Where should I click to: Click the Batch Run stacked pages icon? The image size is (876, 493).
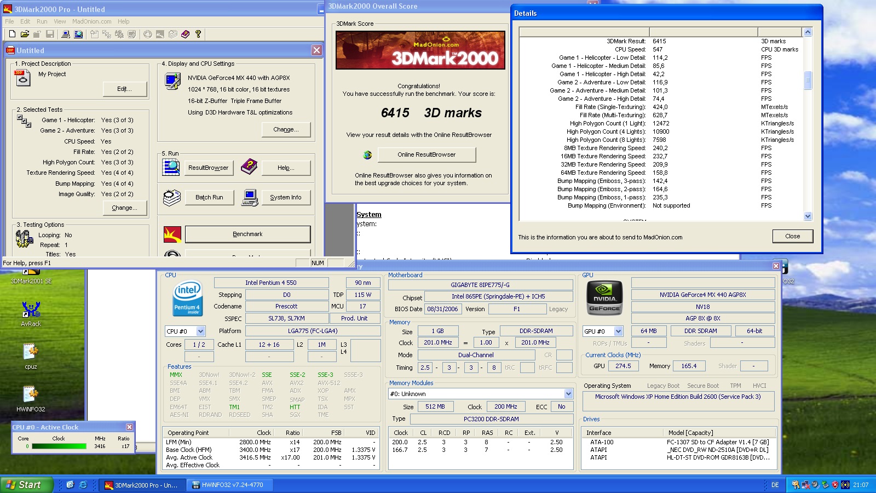[x=171, y=197]
